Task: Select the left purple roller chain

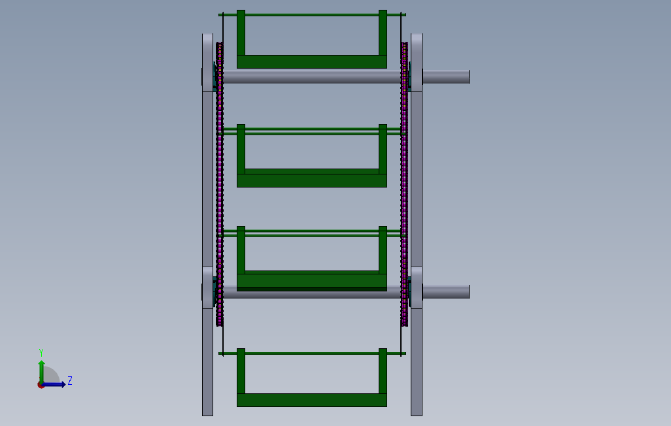Action: (x=220, y=184)
